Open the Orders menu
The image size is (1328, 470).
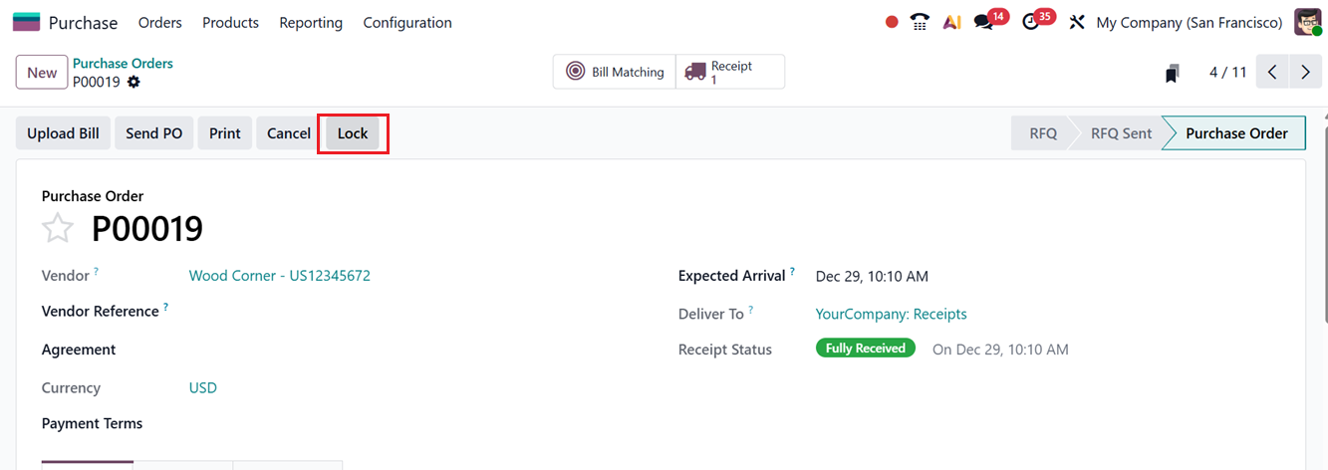pyautogui.click(x=159, y=22)
